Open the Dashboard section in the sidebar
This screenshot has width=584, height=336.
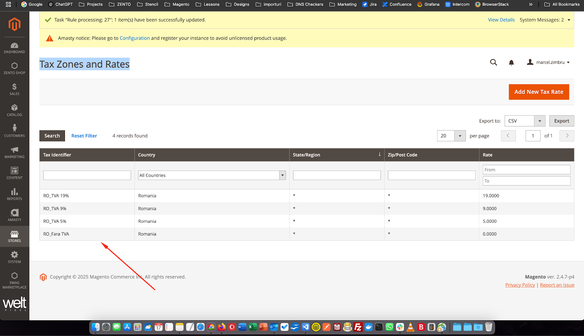pos(15,48)
